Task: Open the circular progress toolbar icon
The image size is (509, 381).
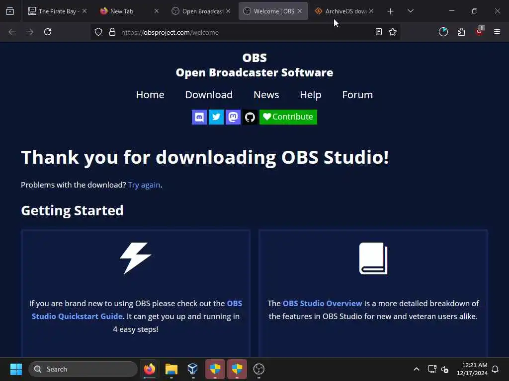Action: click(443, 32)
